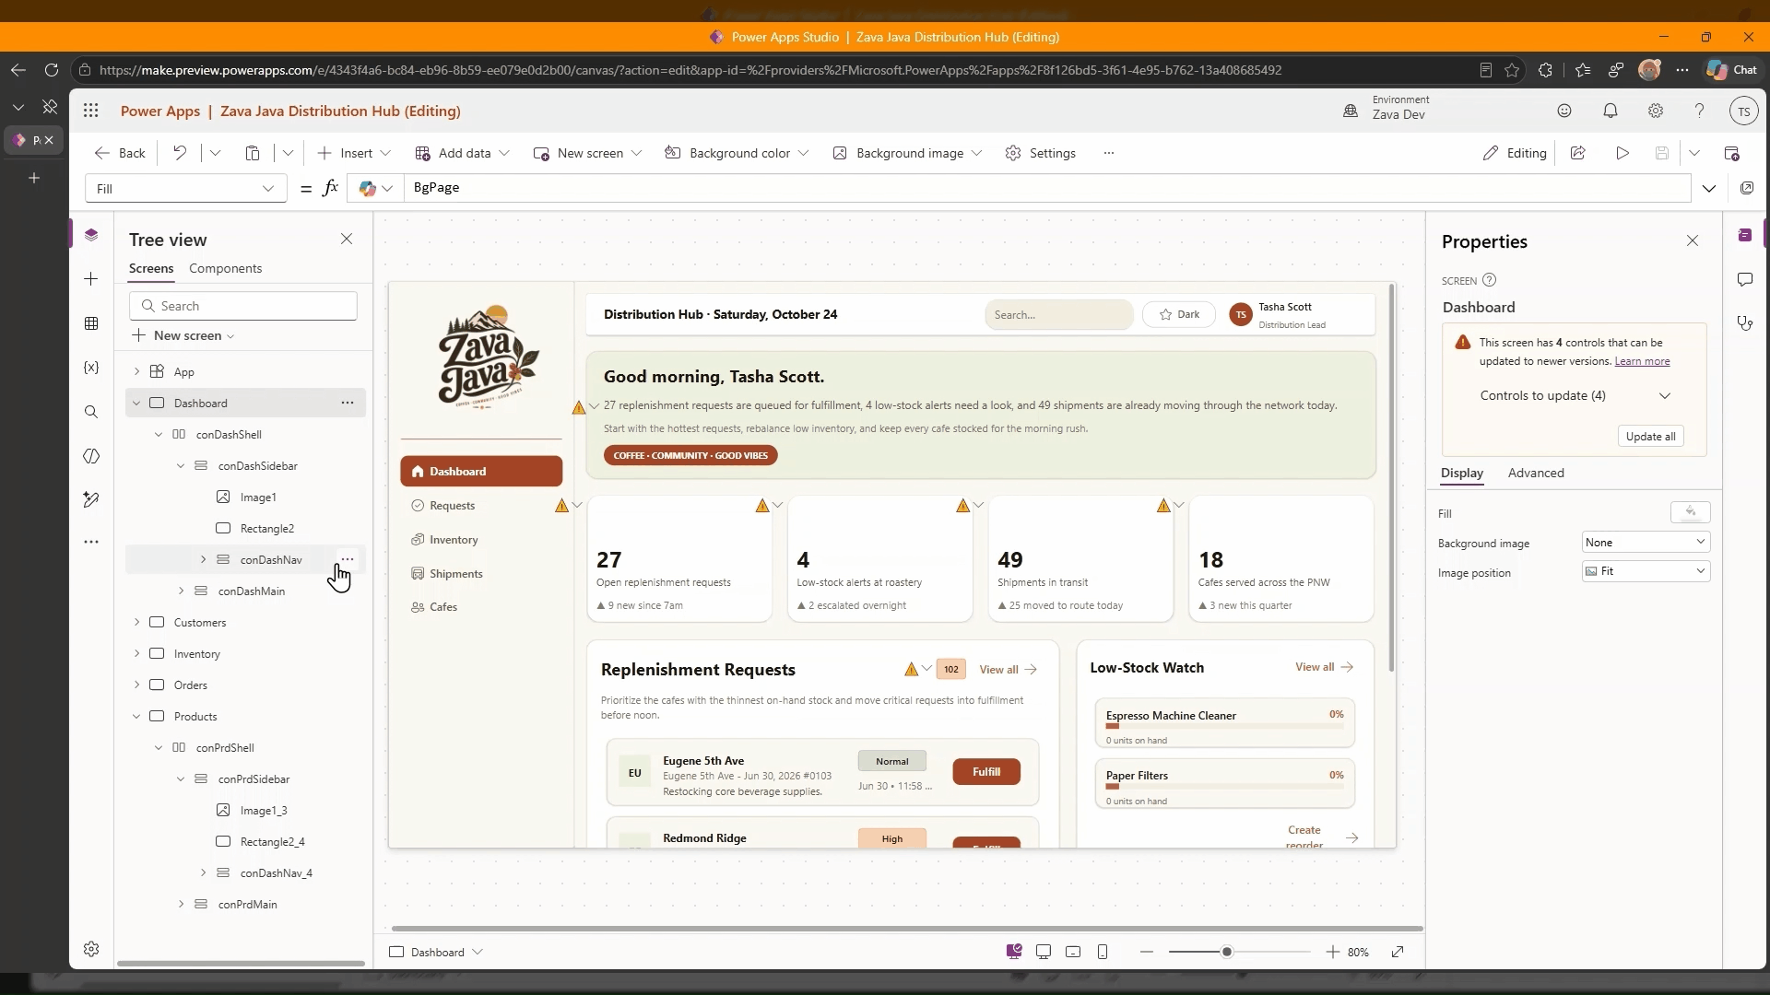Click the Undo arrow in the toolbar
This screenshot has width=1770, height=995.
(x=180, y=153)
